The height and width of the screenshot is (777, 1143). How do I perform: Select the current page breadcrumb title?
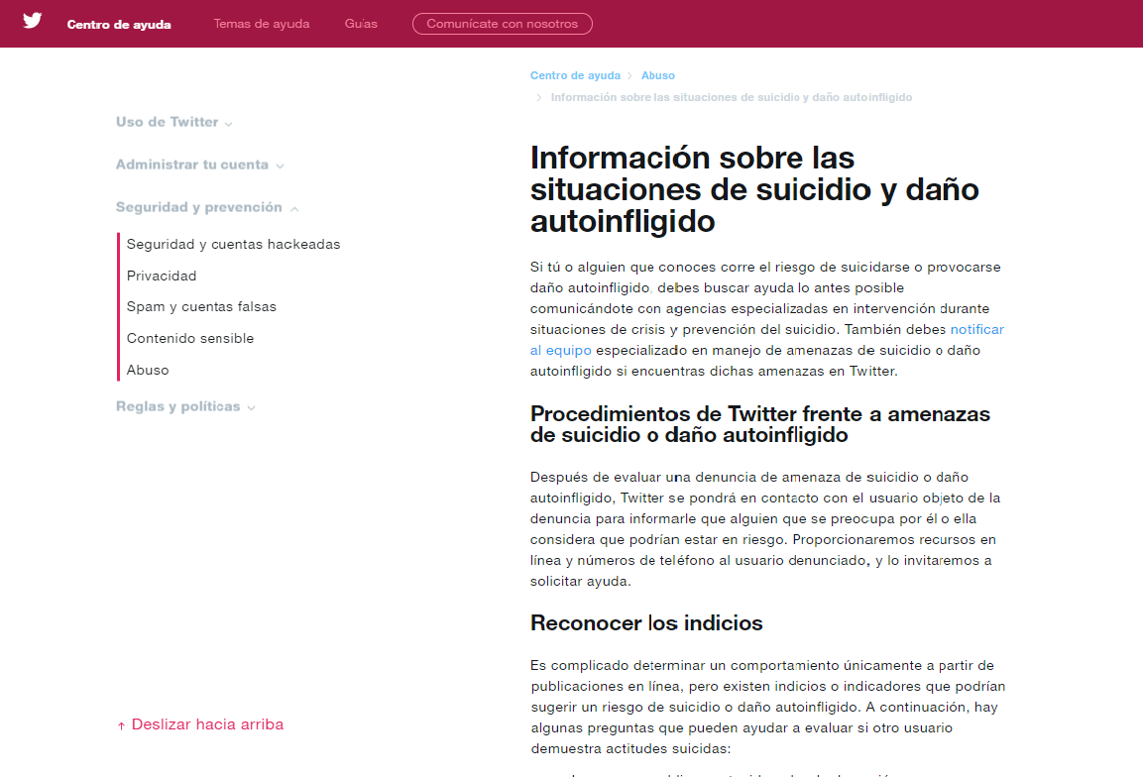click(732, 97)
